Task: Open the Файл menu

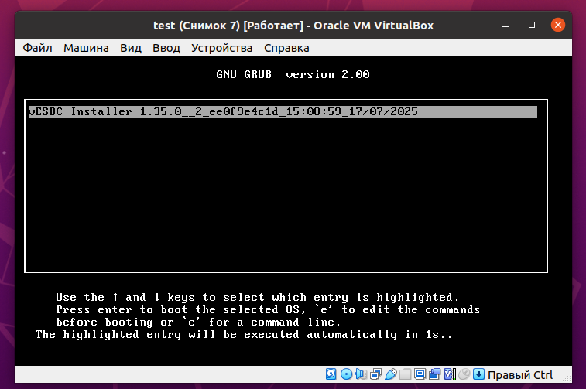Action: 37,48
